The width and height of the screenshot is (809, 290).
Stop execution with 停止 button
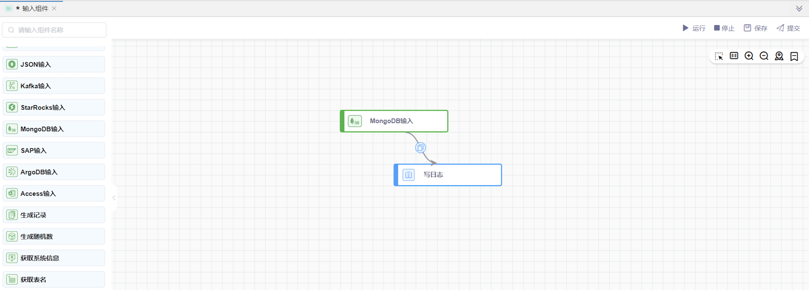tap(724, 28)
